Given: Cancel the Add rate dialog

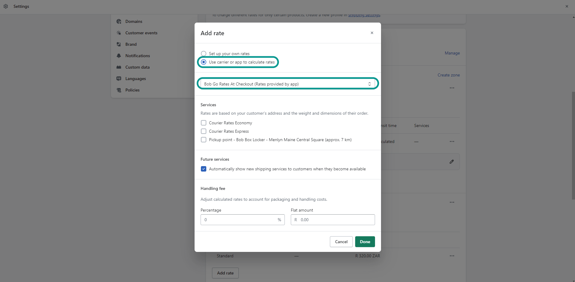Looking at the screenshot, I should pos(341,242).
